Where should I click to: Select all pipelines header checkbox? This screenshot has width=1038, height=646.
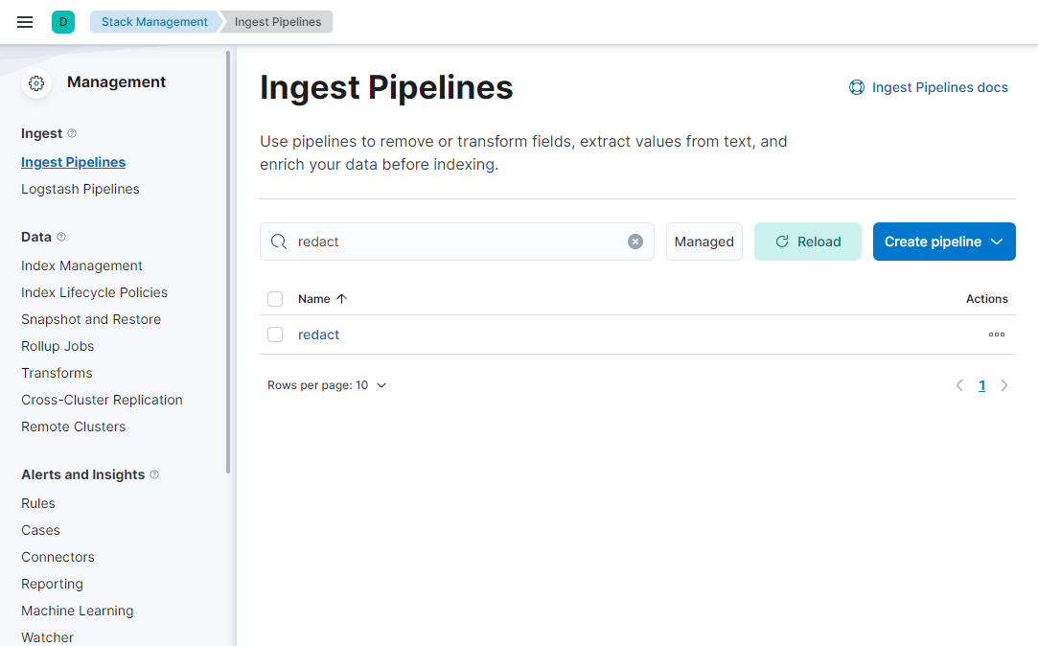coord(275,299)
